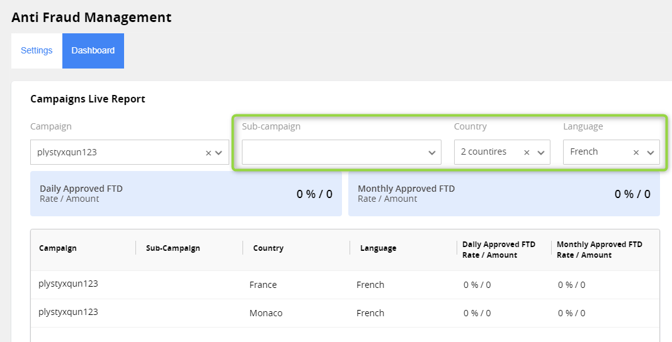Expand the Country dropdown chevron
672x342 pixels.
click(541, 152)
